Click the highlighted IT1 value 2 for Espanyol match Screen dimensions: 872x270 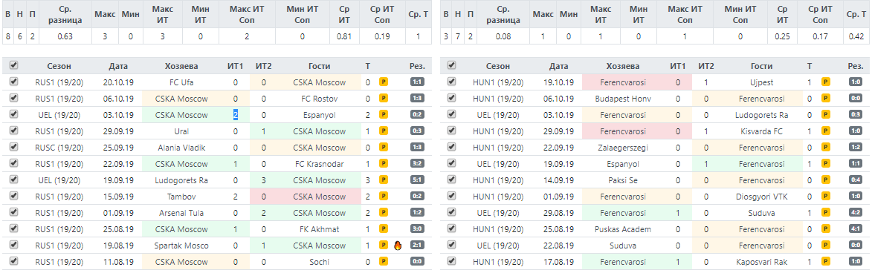pyautogui.click(x=236, y=115)
